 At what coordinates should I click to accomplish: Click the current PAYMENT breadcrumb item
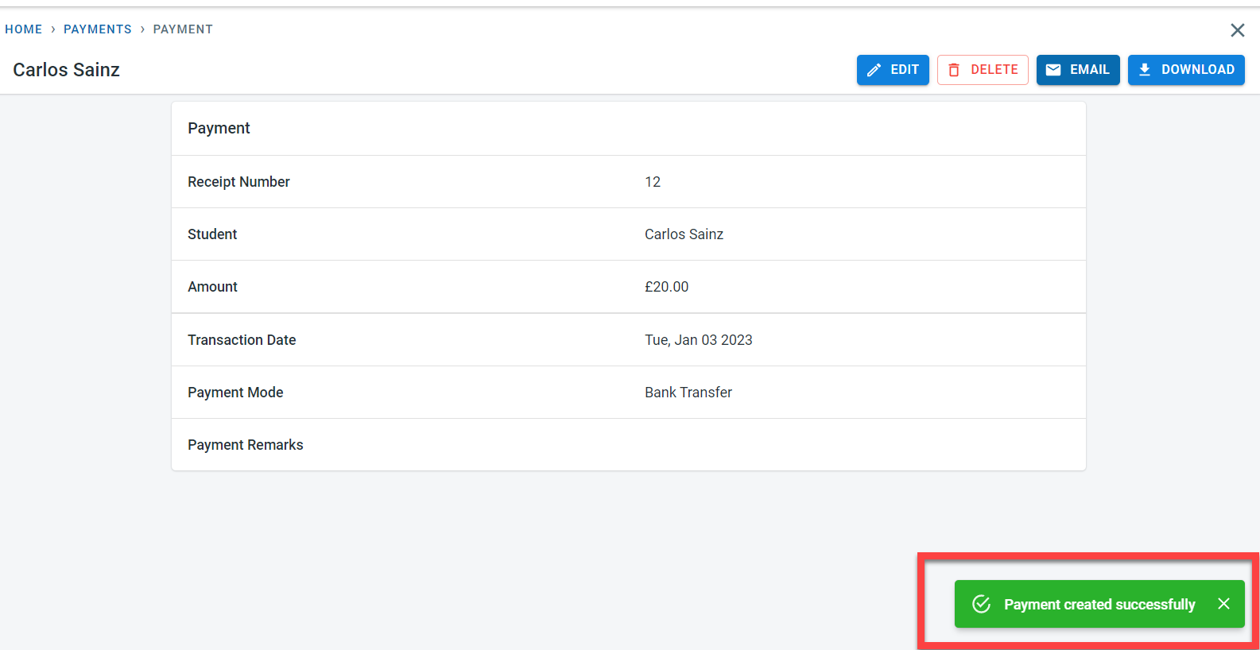pos(183,29)
